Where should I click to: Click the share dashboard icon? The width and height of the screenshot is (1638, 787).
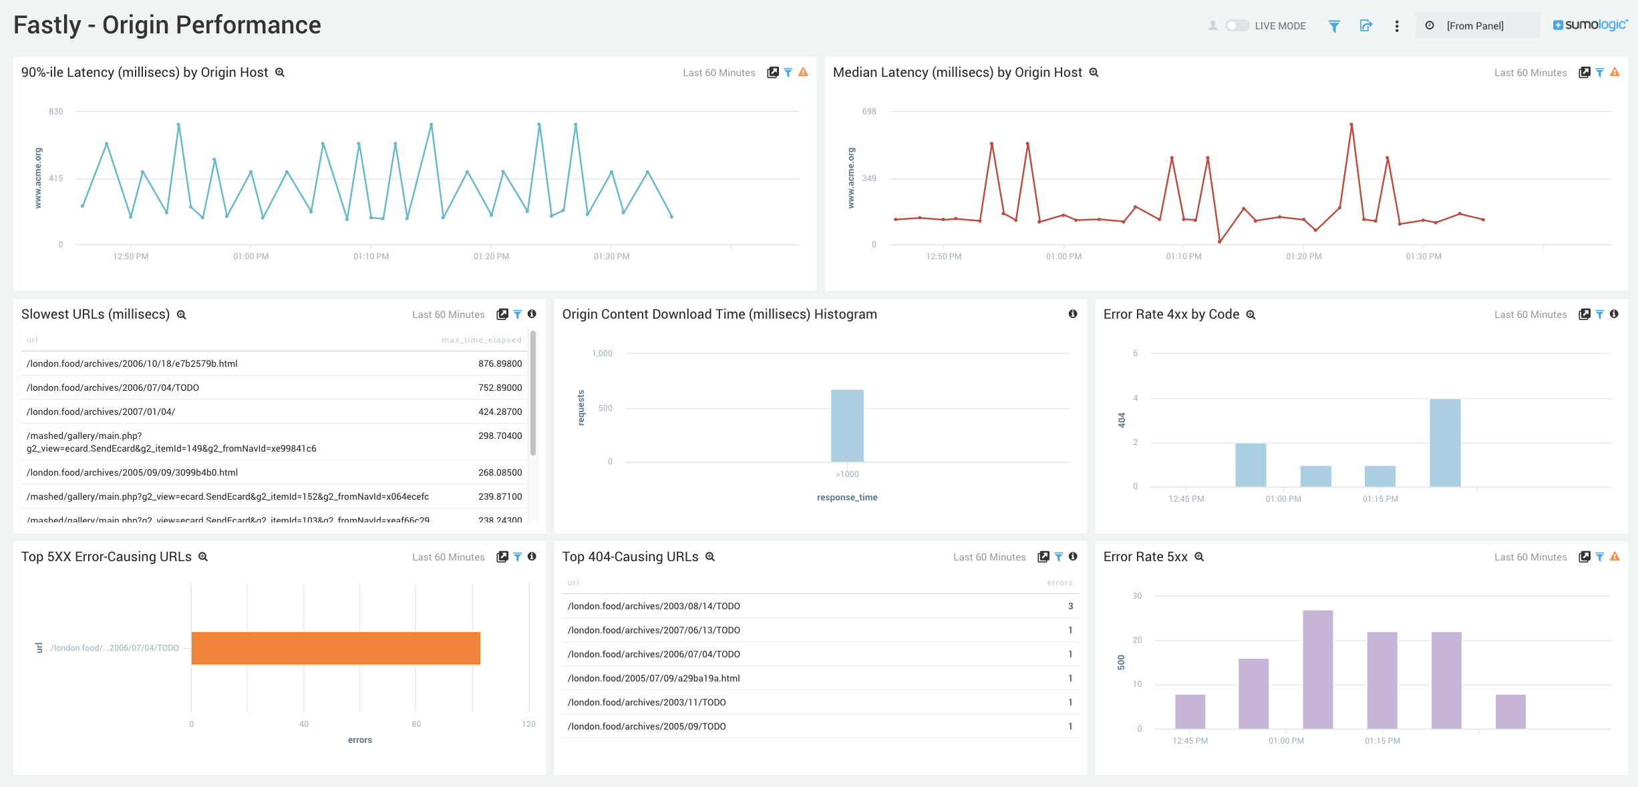coord(1366,25)
